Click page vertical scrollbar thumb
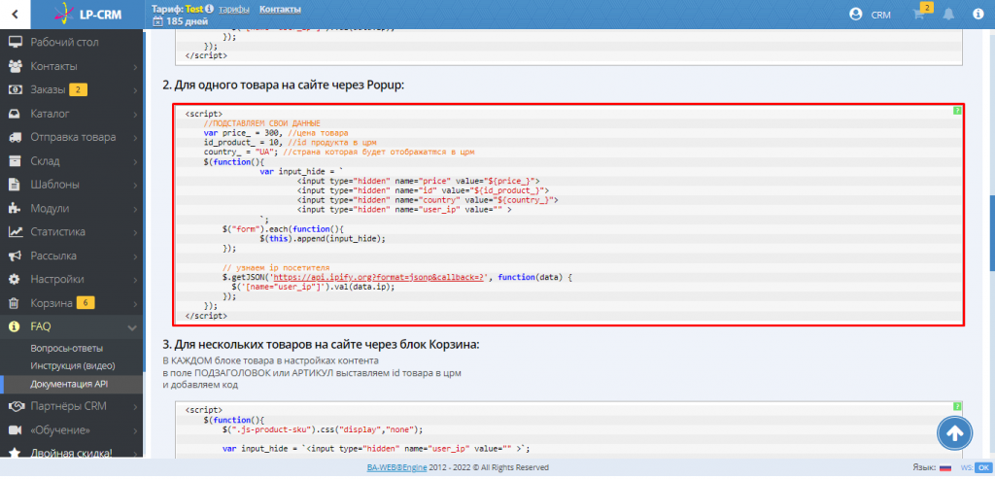Image resolution: width=995 pixels, height=479 pixels. click(992, 231)
